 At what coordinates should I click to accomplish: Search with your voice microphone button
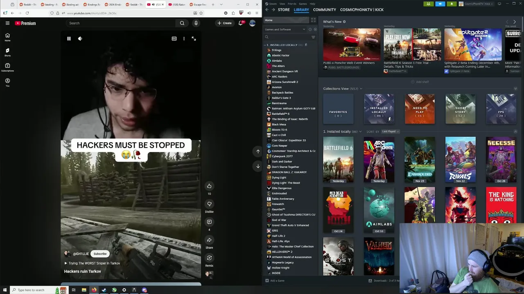[x=196, y=23]
